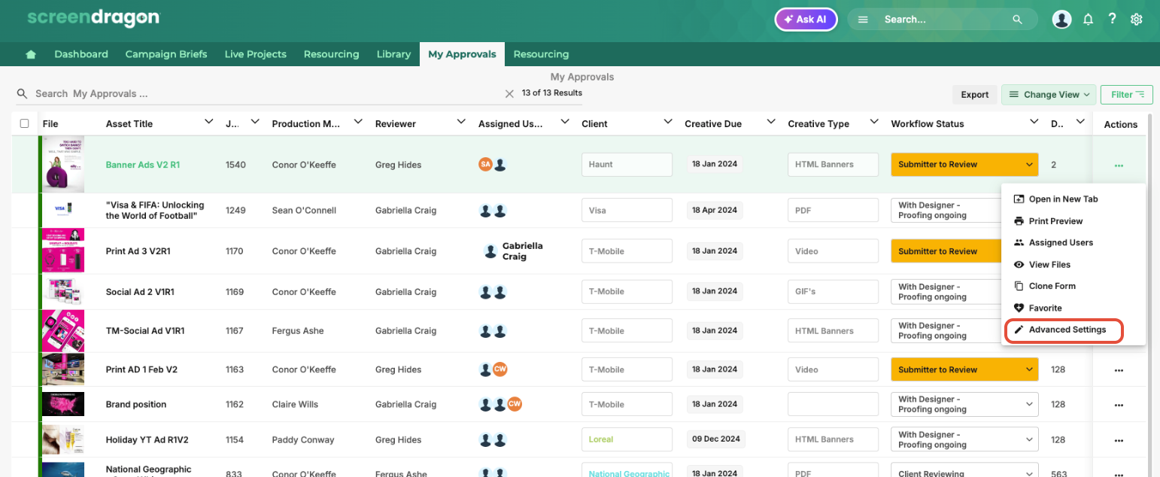The width and height of the screenshot is (1160, 477).
Task: Open the Brand position thumbnail
Action: pyautogui.click(x=62, y=404)
